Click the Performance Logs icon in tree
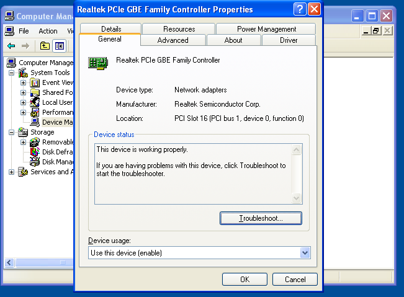Screen dimensions: 404x297 (35, 112)
